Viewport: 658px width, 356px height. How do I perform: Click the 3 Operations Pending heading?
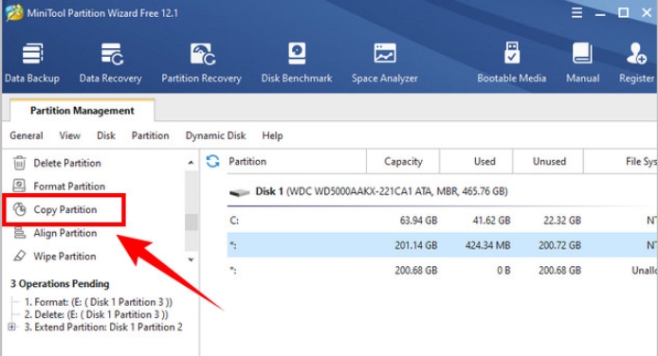click(x=60, y=283)
